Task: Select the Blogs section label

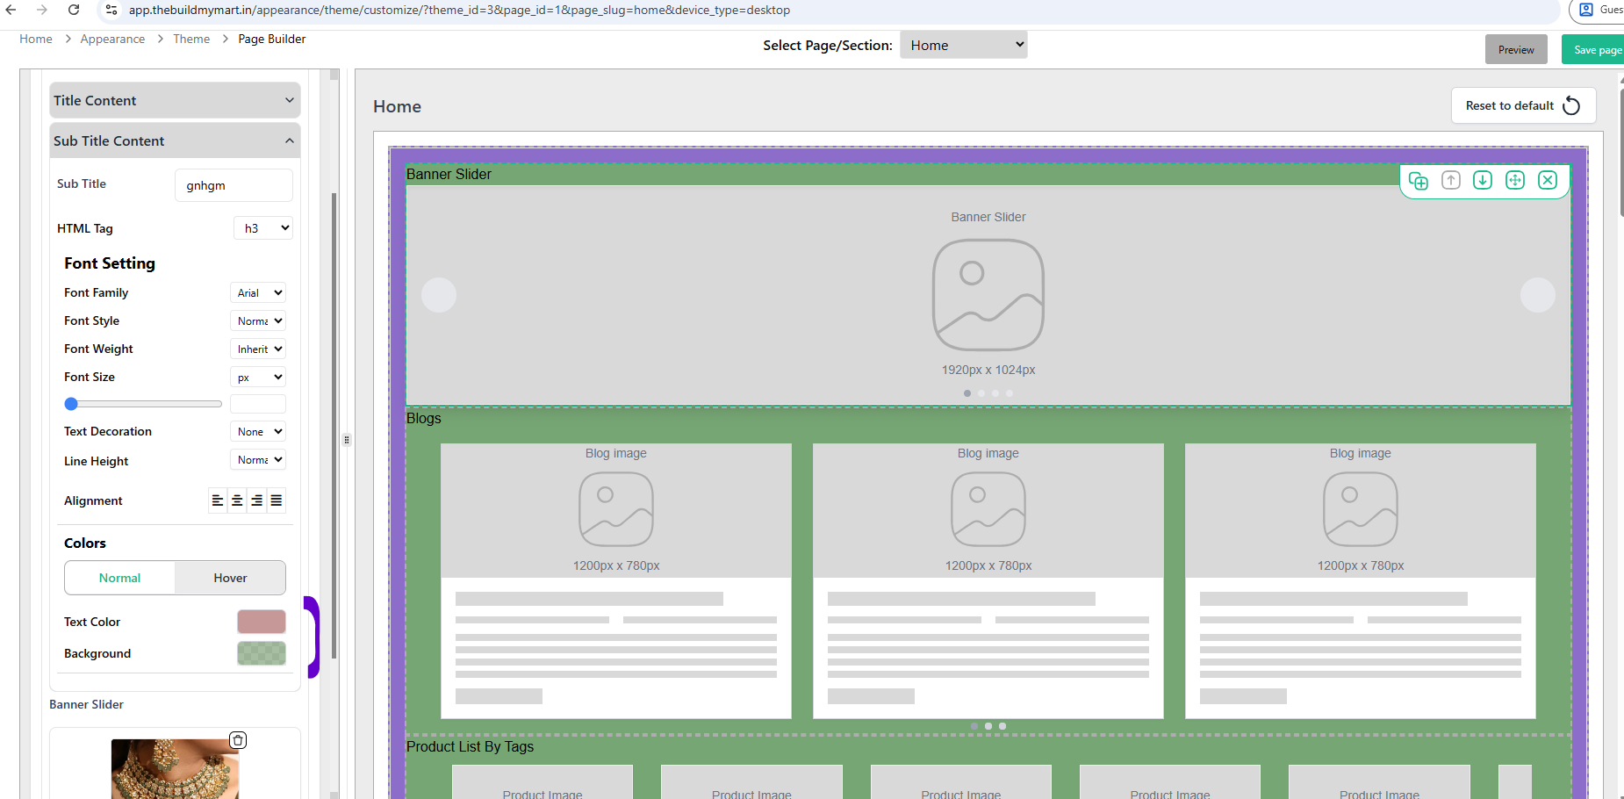Action: tap(424, 418)
